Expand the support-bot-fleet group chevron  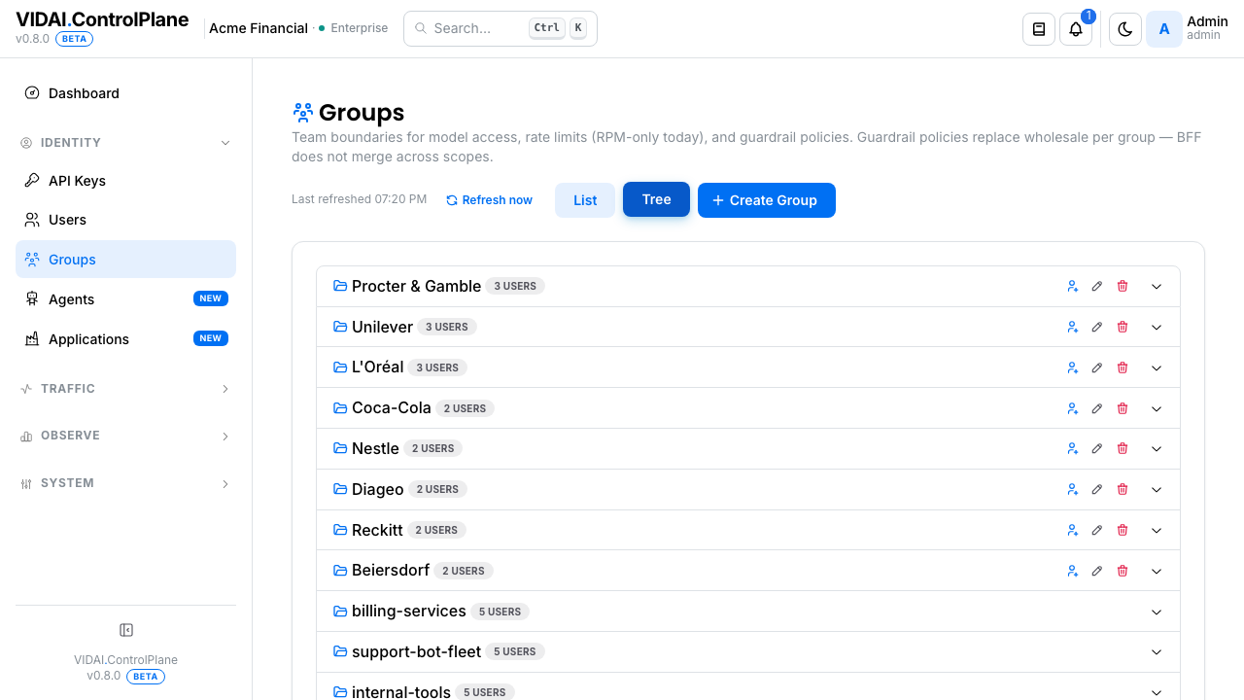tap(1157, 652)
